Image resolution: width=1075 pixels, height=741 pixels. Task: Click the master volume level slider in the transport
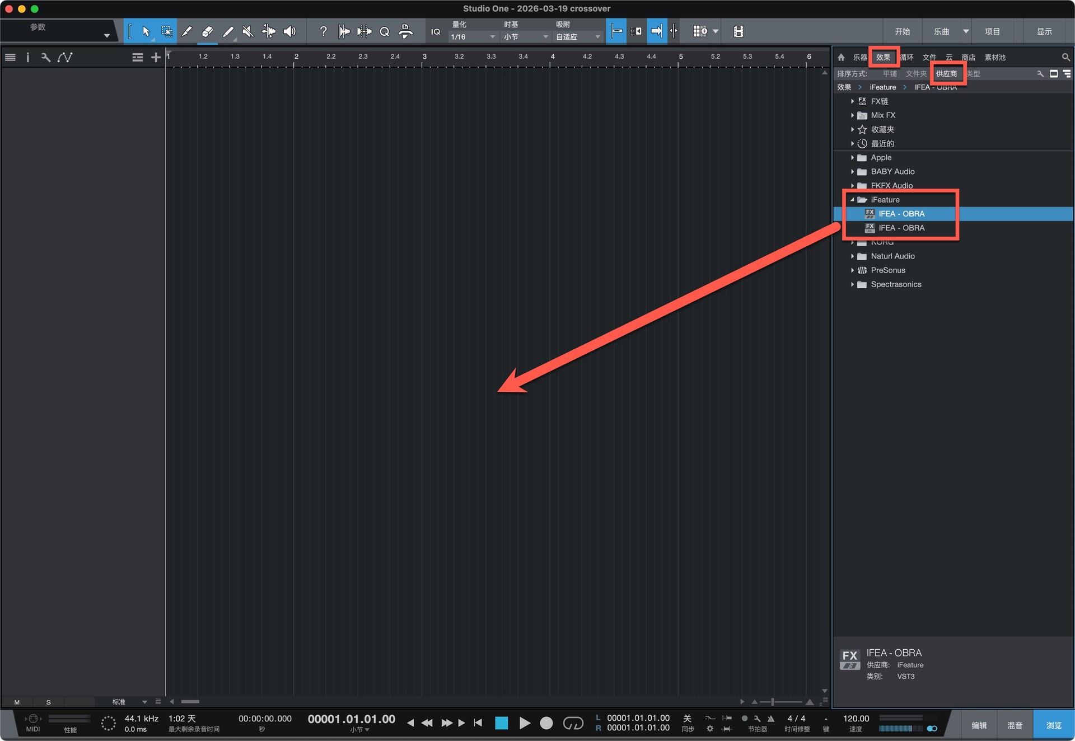coord(900,728)
